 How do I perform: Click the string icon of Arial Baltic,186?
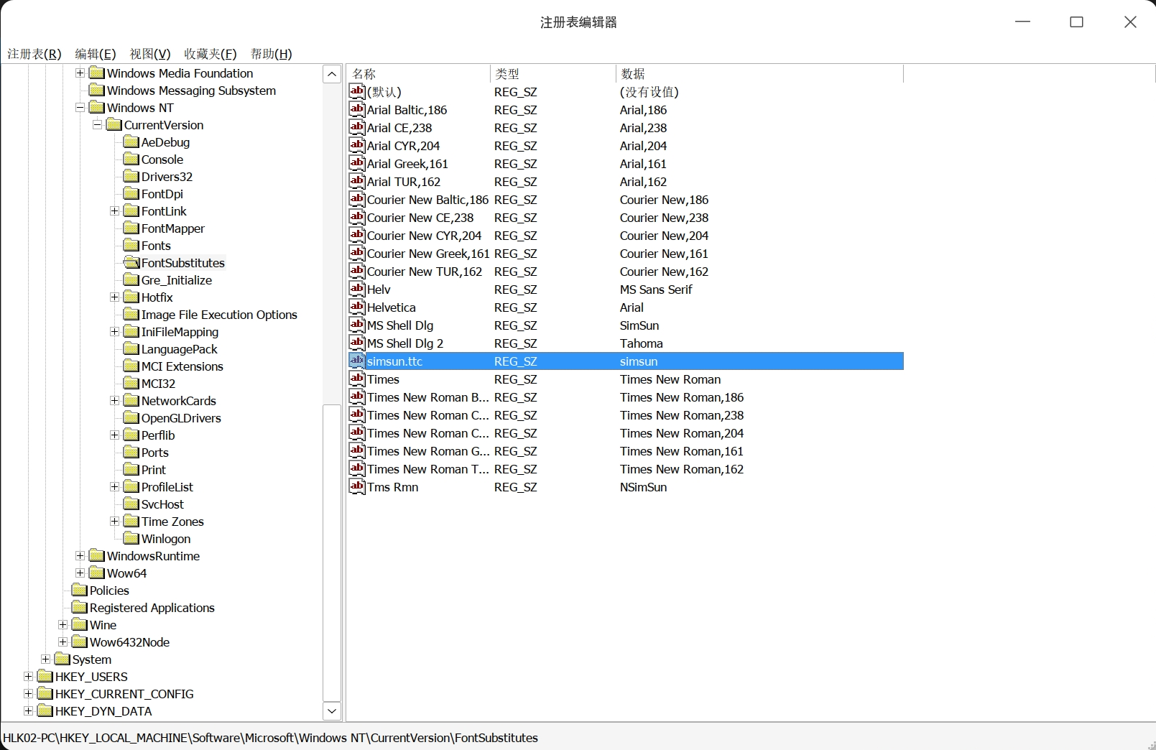click(357, 109)
